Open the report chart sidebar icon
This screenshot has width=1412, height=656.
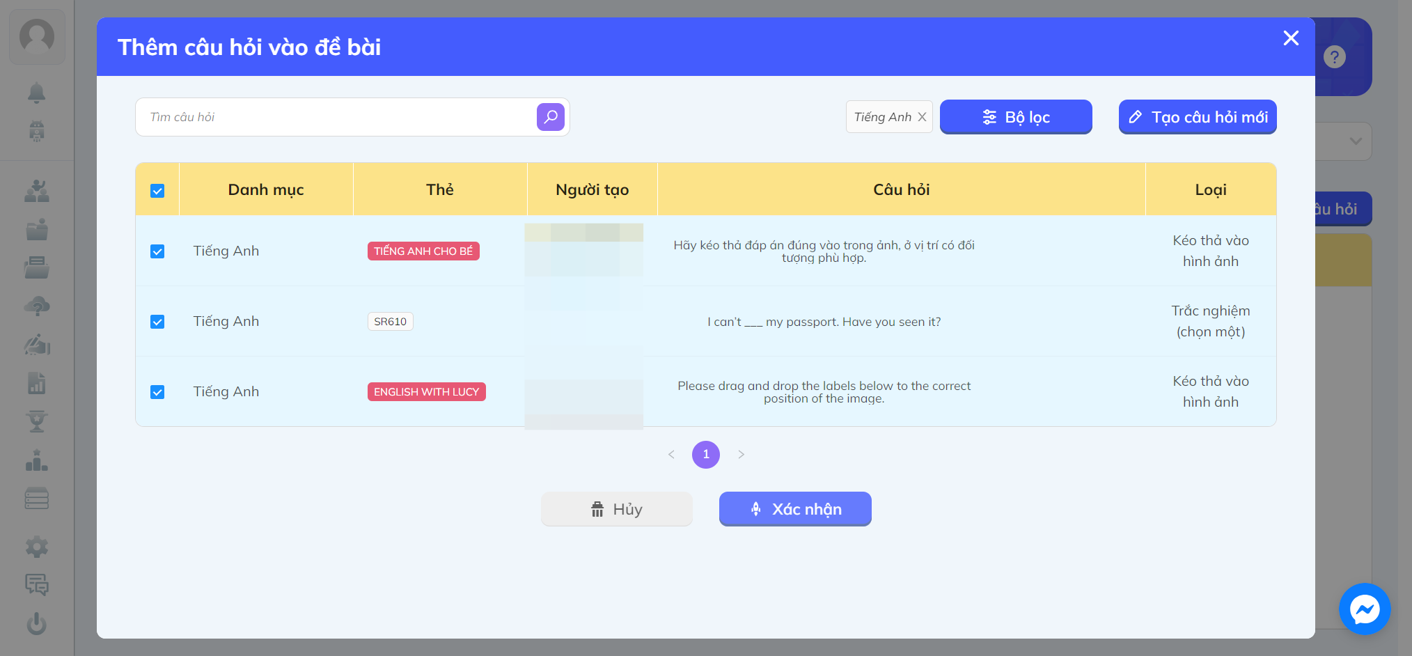(x=37, y=382)
